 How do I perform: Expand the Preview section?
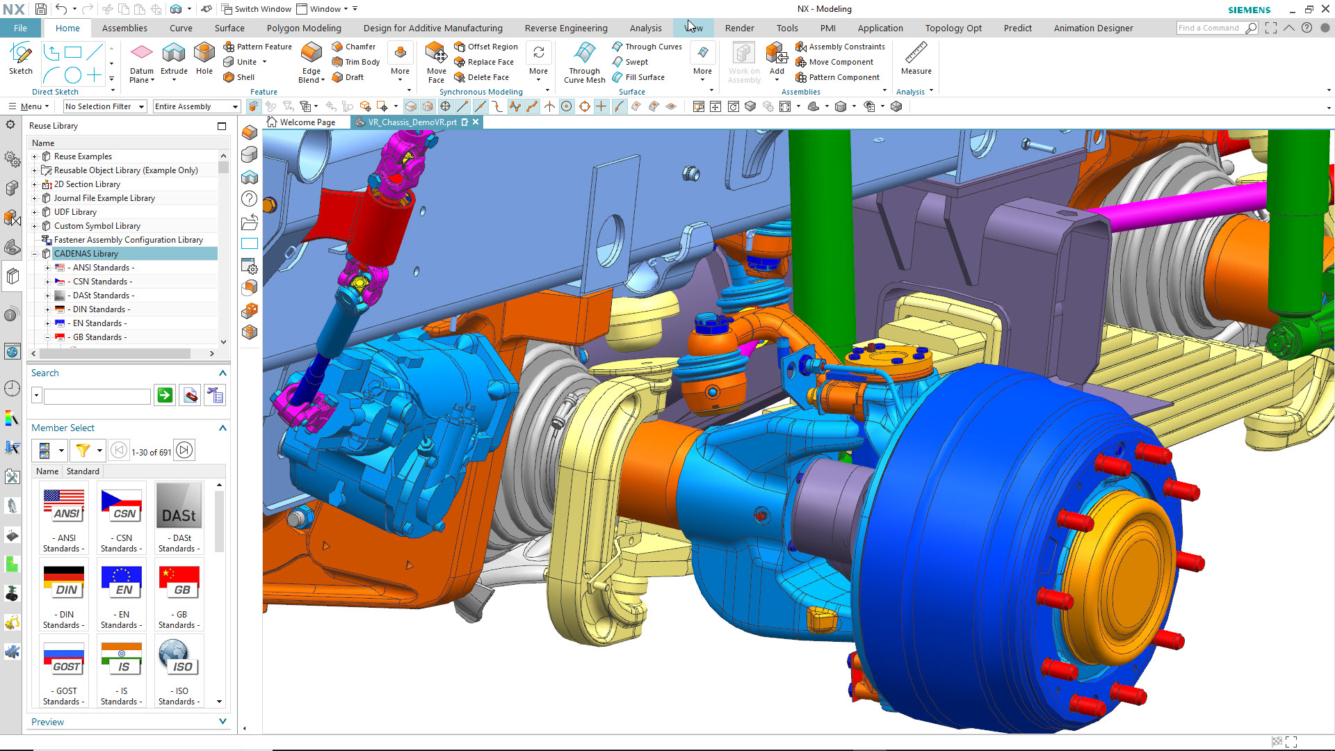222,722
